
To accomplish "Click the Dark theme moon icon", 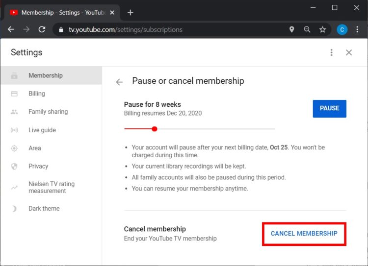I will pos(14,208).
